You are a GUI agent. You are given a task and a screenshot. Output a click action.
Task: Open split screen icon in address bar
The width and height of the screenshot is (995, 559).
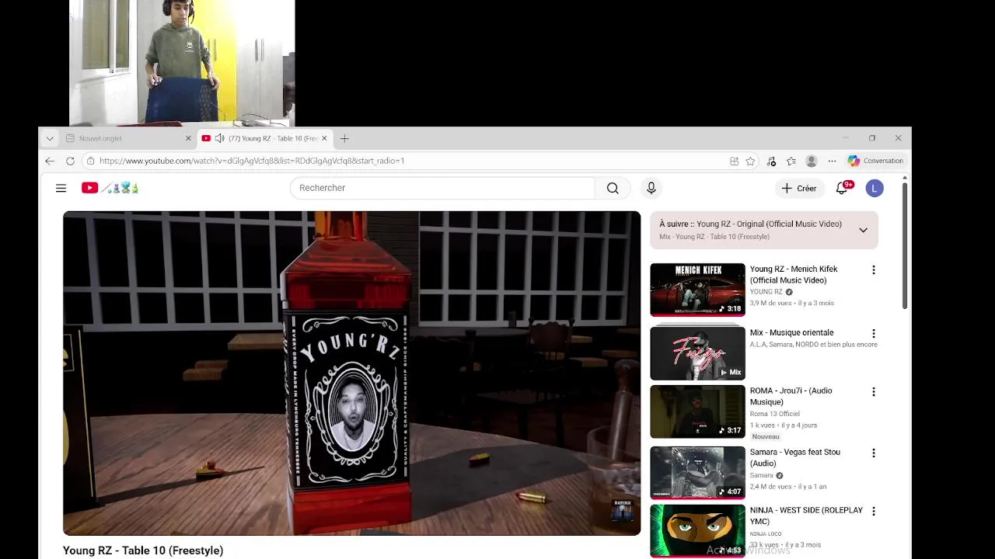tap(734, 161)
